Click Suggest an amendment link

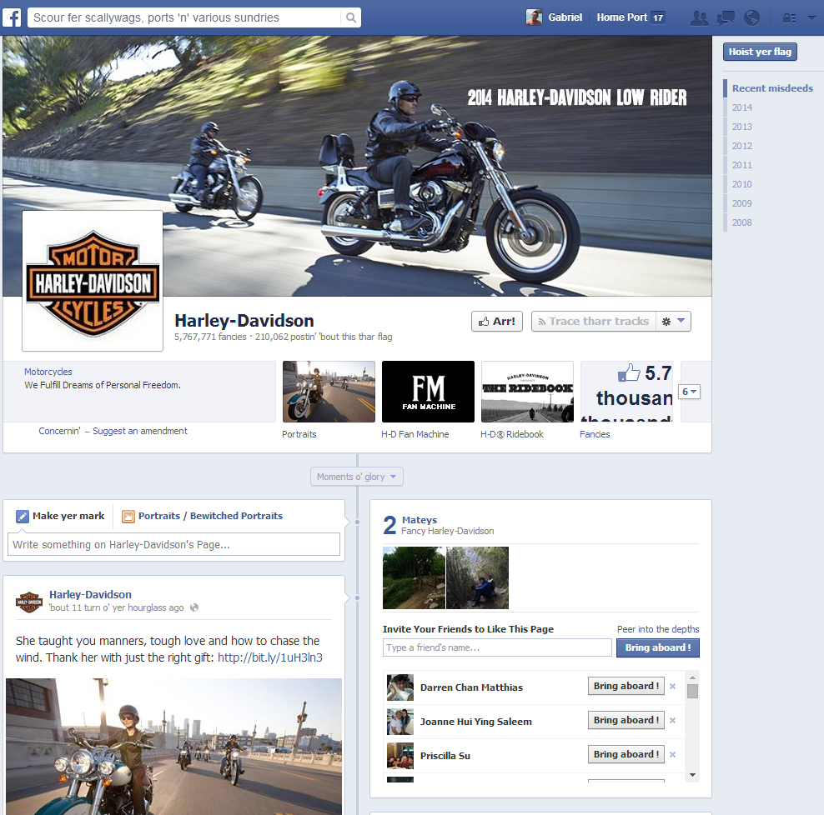point(140,431)
